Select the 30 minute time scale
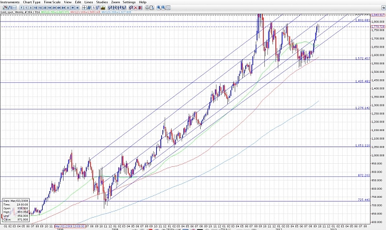The width and height of the screenshot is (386, 230). tap(45, 7)
